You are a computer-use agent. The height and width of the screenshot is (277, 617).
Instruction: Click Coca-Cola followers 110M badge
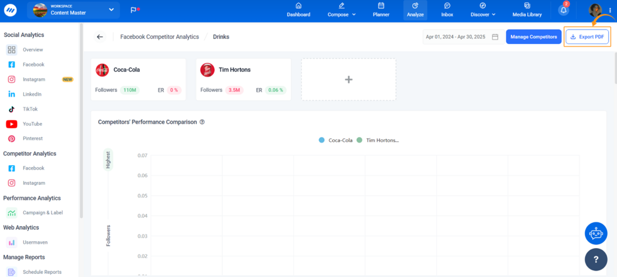pos(129,90)
